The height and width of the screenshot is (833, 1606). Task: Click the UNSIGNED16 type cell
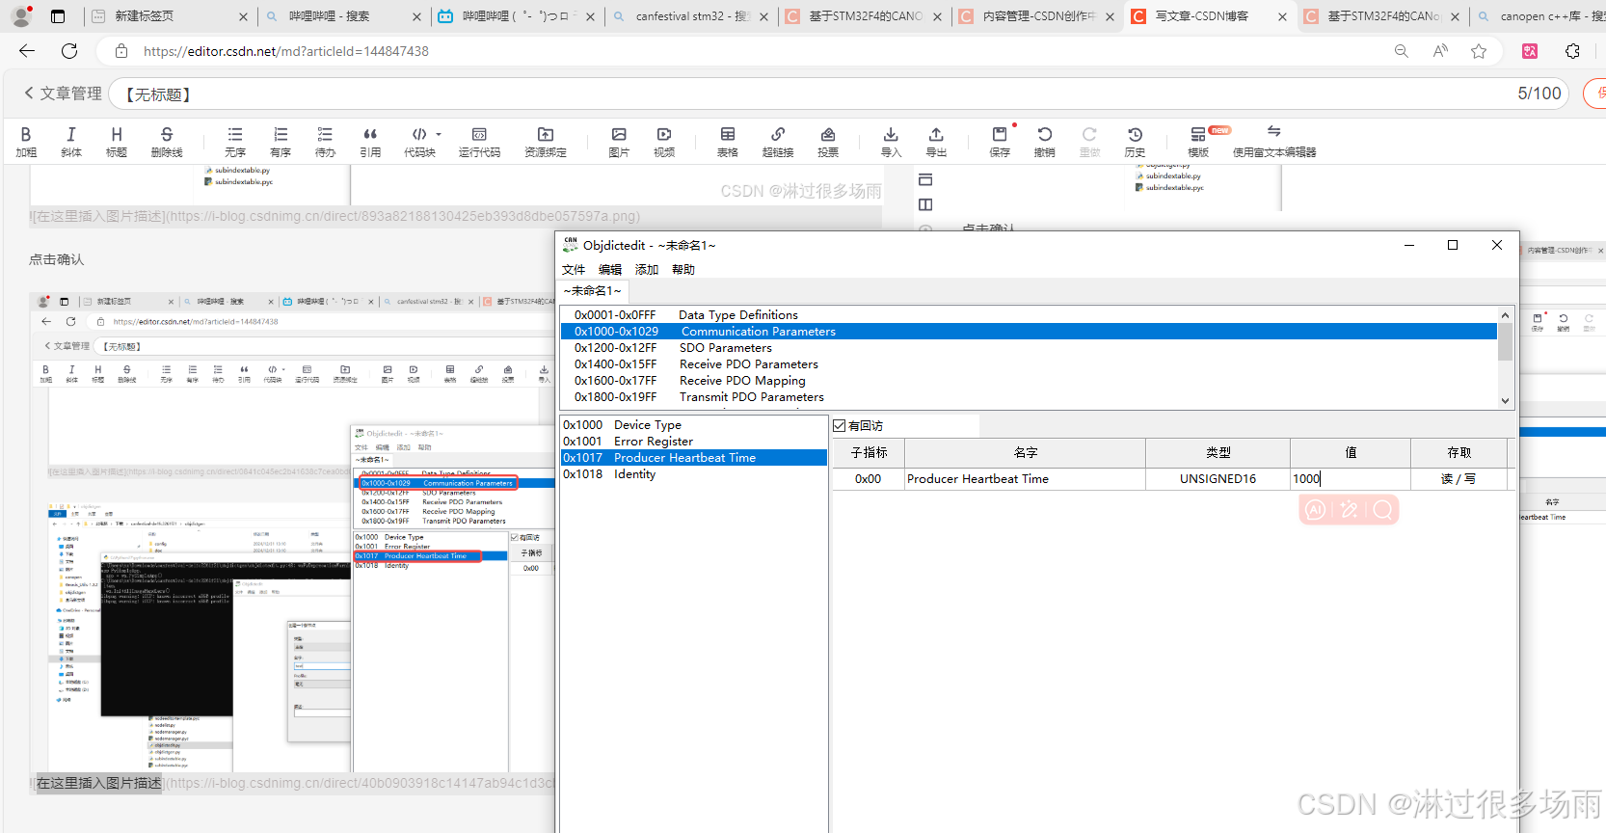pos(1218,479)
